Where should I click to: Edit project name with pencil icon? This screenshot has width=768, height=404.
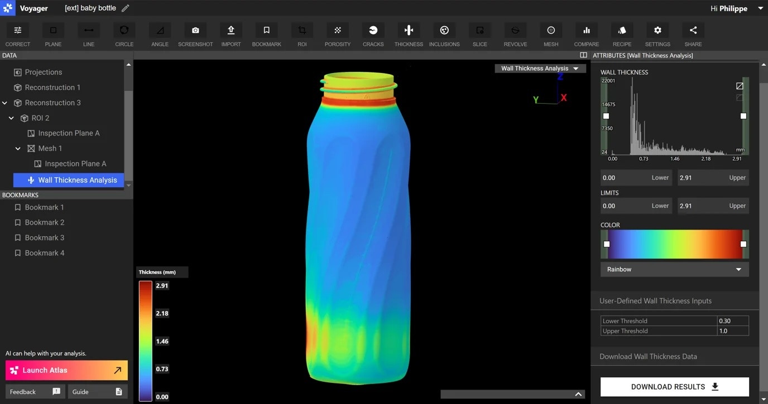[x=126, y=8]
